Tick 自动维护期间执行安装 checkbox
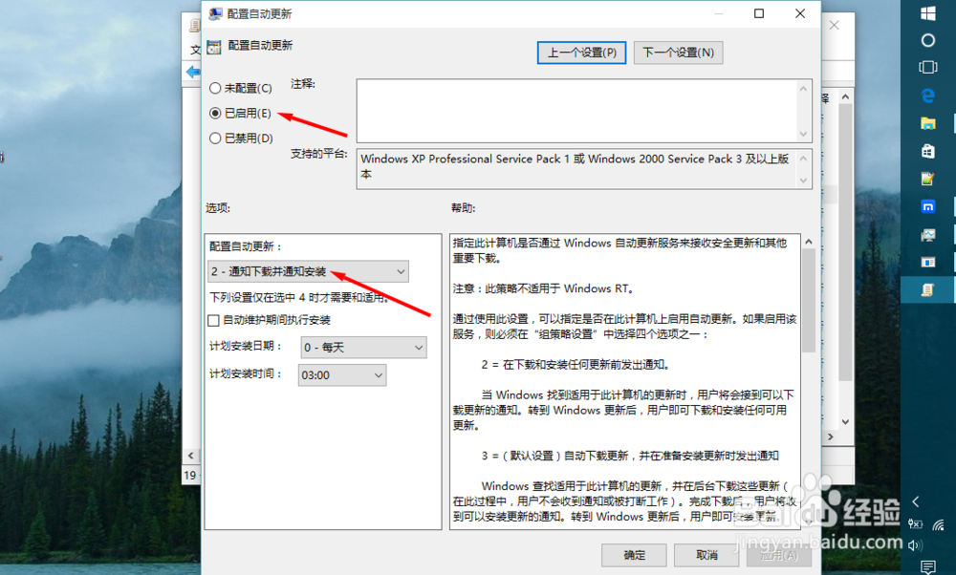Image resolution: width=956 pixels, height=575 pixels. (213, 320)
